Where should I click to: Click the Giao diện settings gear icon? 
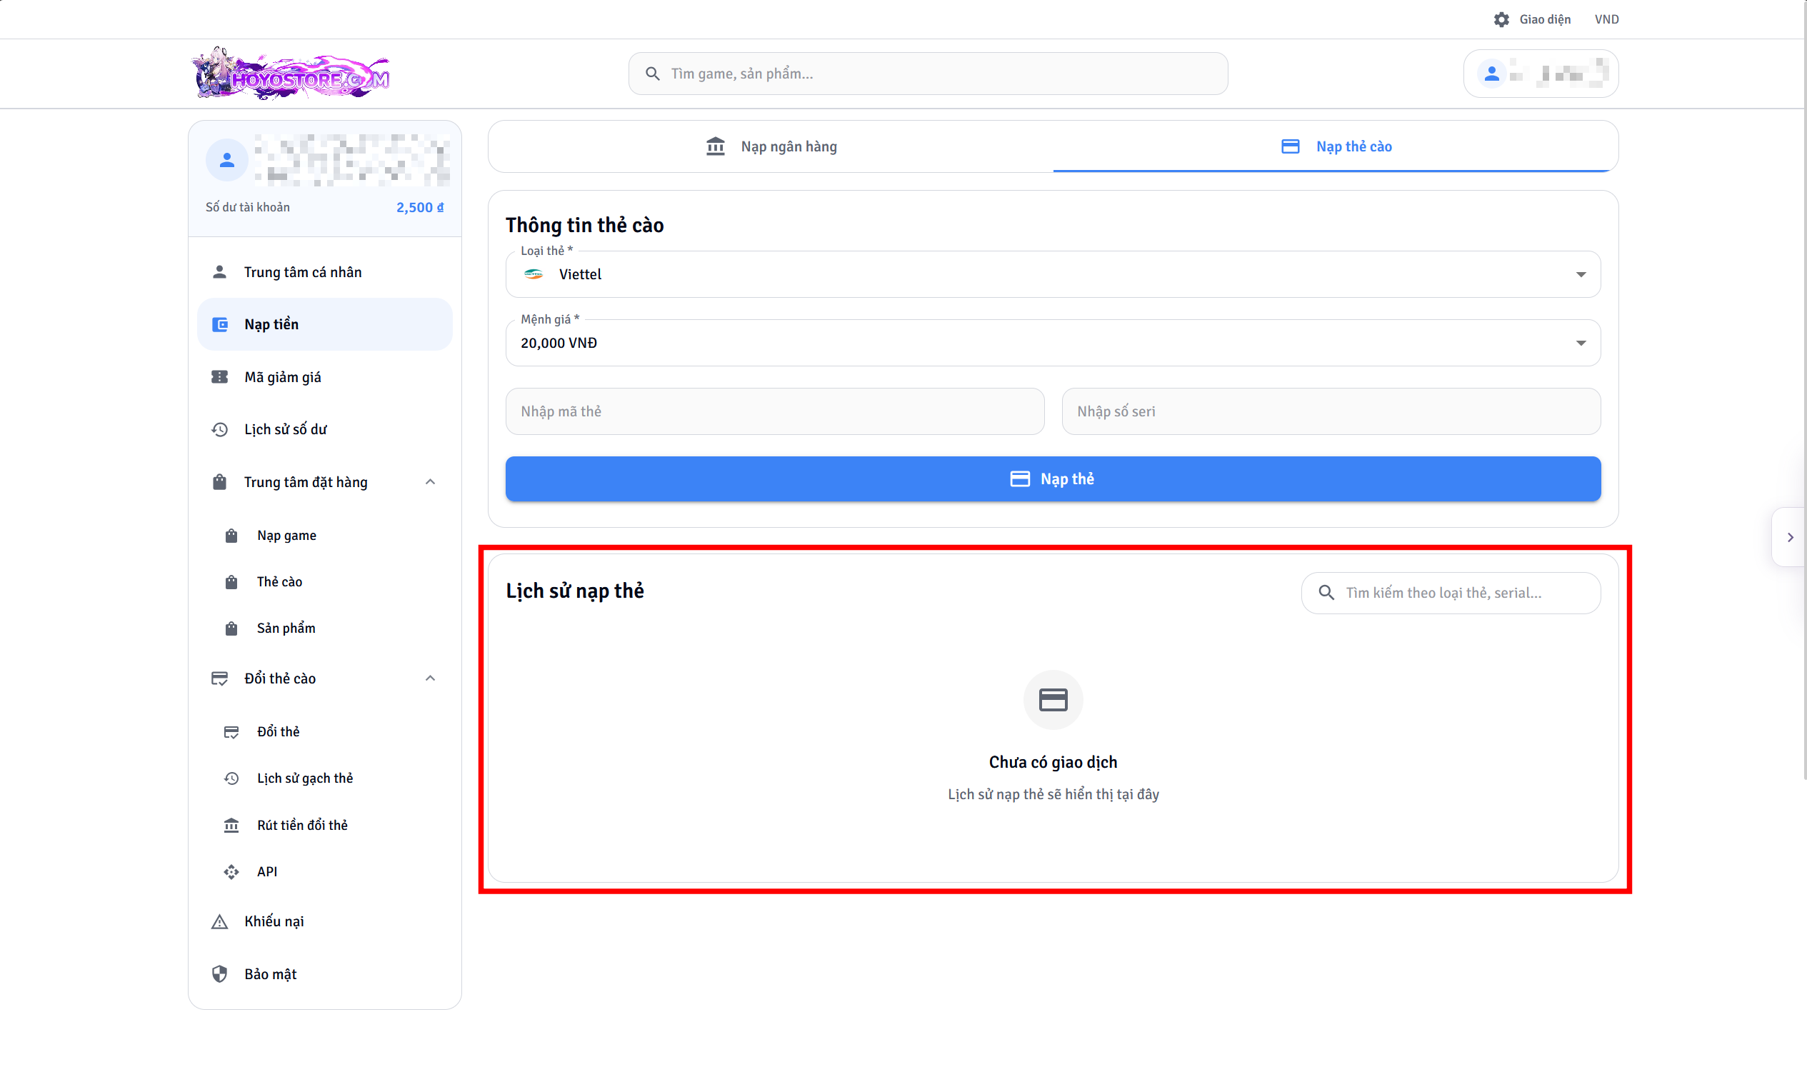[1501, 19]
